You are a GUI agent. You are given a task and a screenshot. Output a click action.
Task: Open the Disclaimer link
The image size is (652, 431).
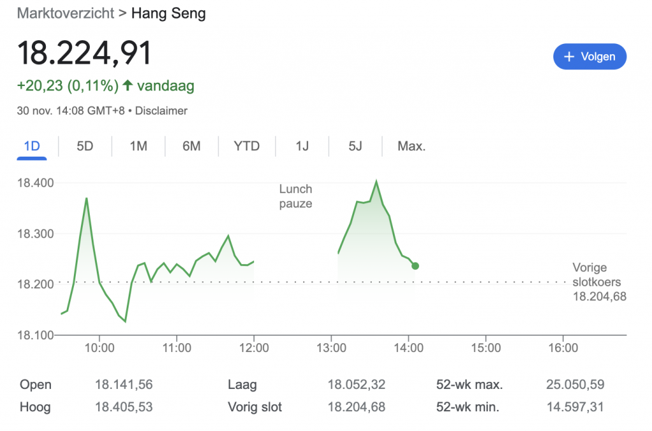click(x=162, y=111)
